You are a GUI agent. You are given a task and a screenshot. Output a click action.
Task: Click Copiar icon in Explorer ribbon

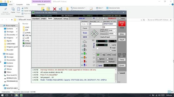pyautogui.click(x=13, y=10)
